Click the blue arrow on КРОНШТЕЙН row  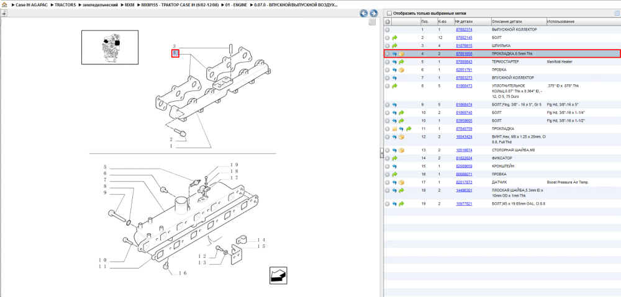[x=394, y=166]
